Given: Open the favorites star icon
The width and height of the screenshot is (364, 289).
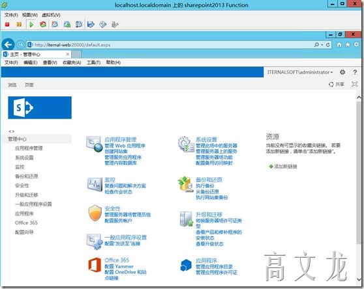Looking at the screenshot, I should [348, 44].
